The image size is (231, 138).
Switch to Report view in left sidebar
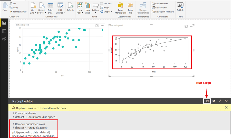4,23
